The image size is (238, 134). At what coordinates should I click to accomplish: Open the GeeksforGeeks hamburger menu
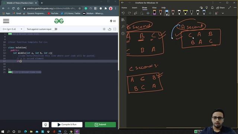[6, 21]
